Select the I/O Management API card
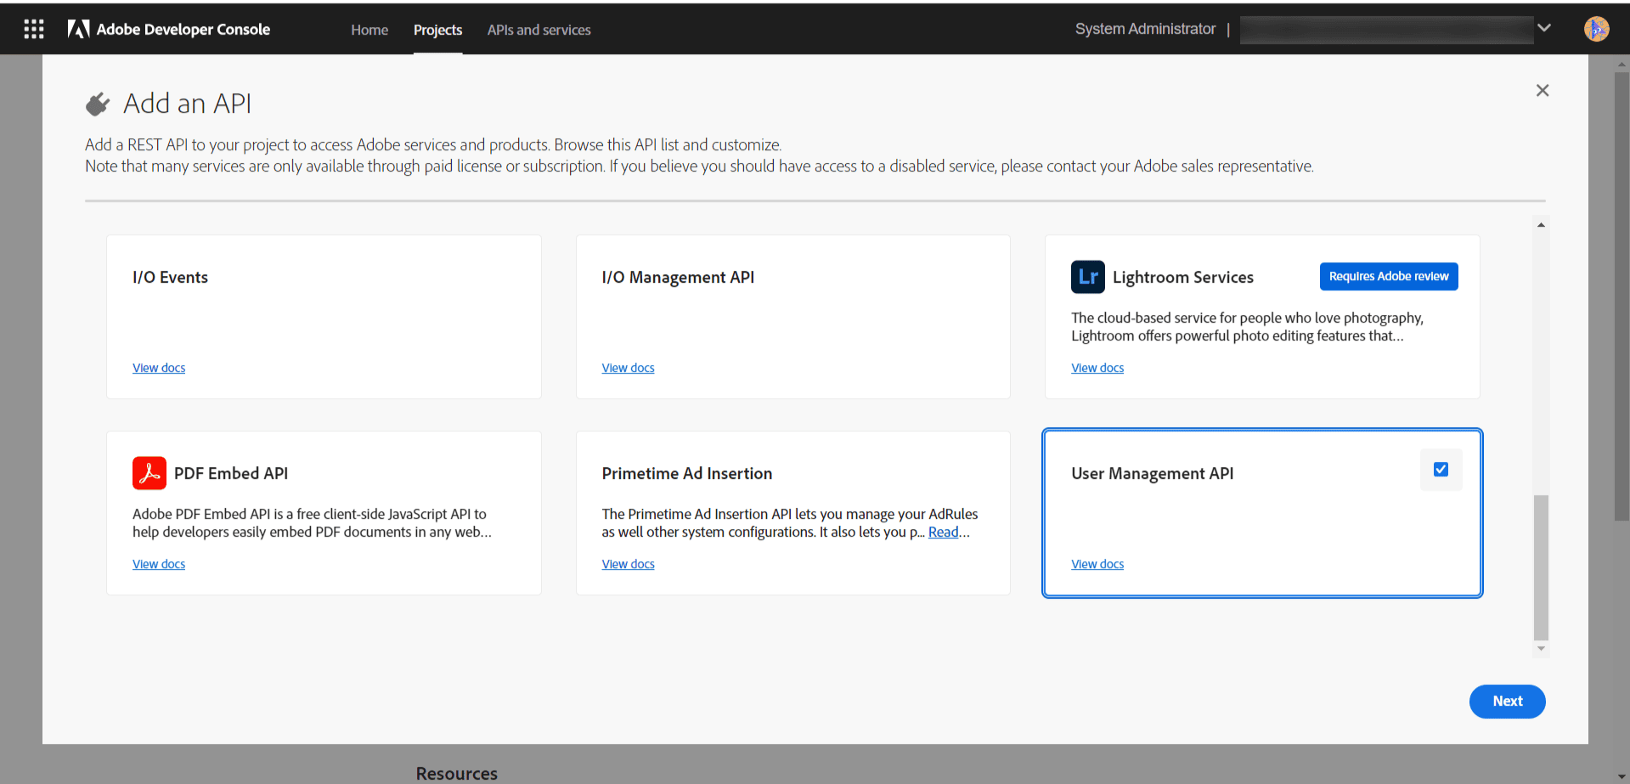The image size is (1630, 784). coord(792,317)
